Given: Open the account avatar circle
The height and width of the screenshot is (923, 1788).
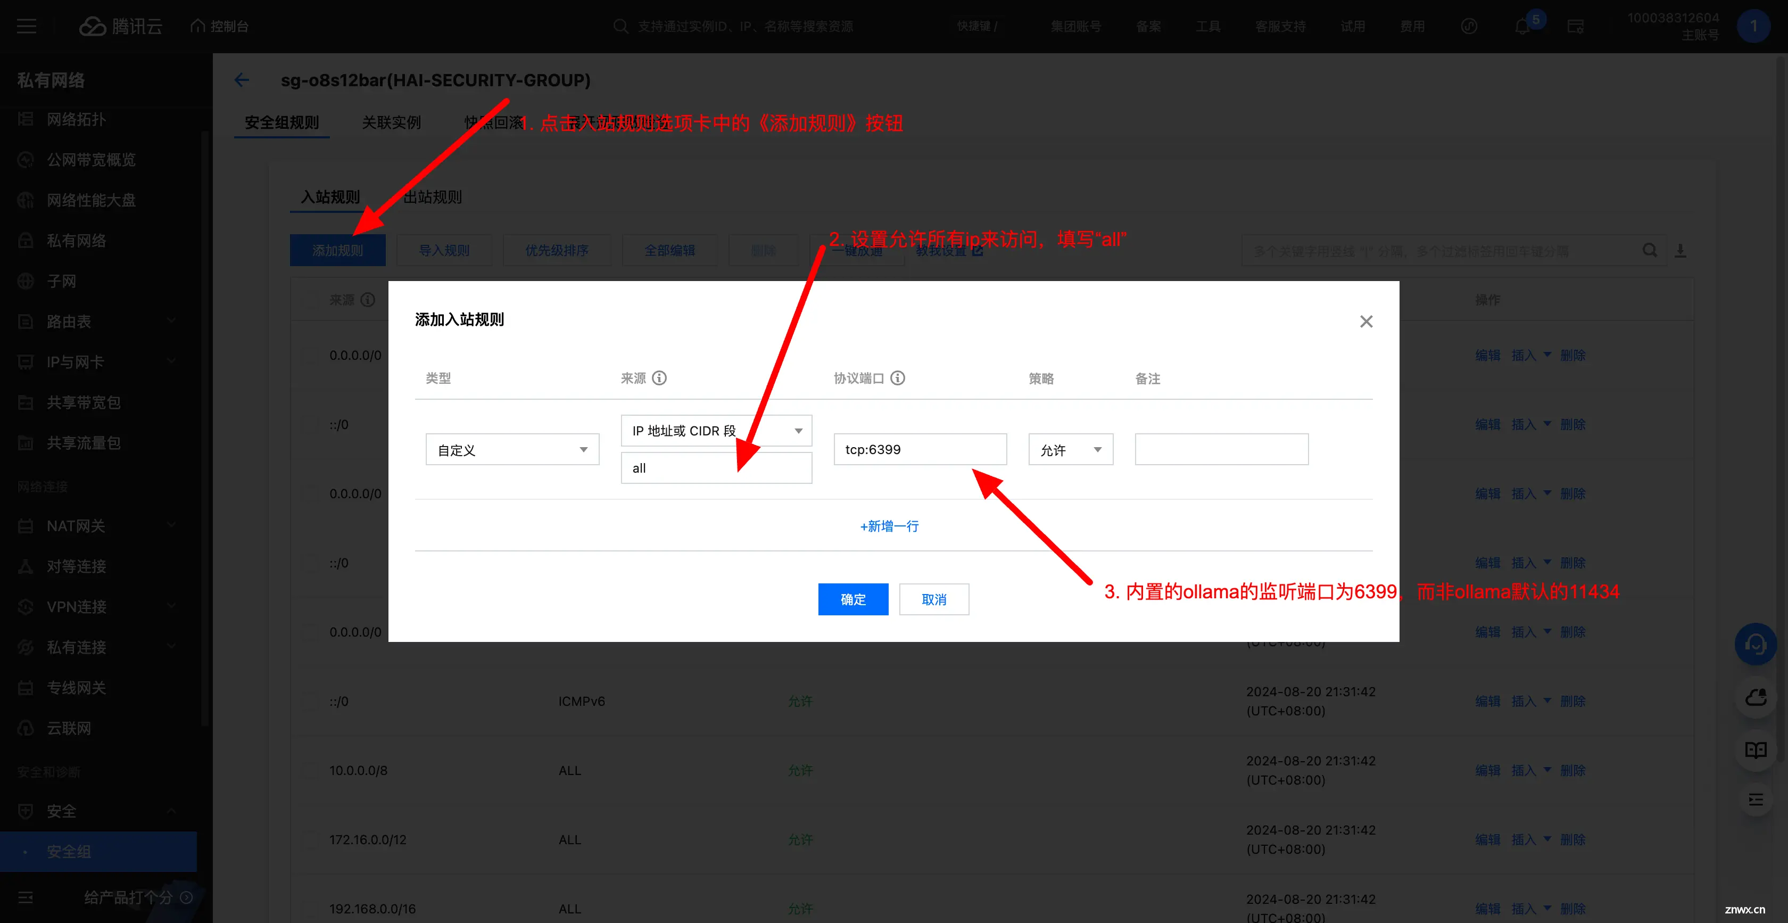Looking at the screenshot, I should tap(1753, 27).
